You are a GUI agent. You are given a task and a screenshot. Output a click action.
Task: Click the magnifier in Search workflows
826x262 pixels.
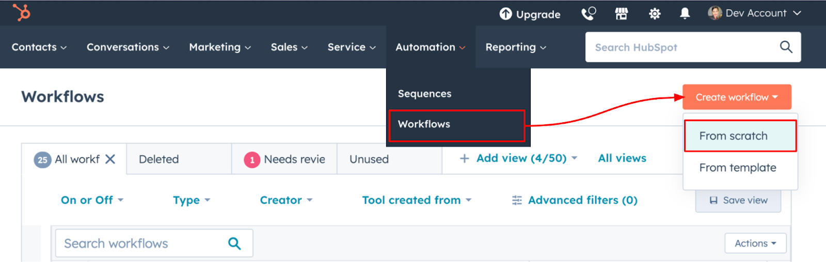[234, 243]
